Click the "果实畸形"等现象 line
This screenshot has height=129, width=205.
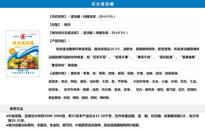pos(64,65)
